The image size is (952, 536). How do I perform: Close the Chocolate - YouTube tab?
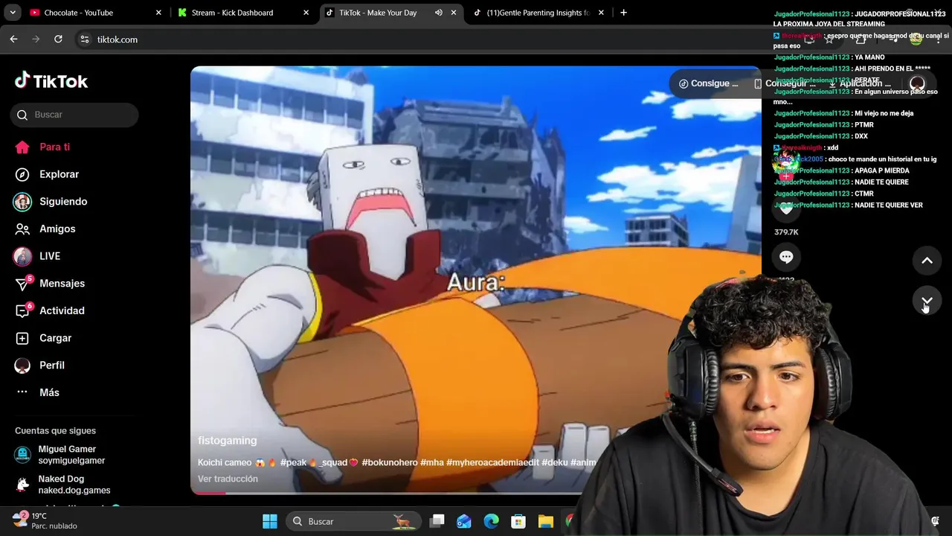(x=158, y=13)
